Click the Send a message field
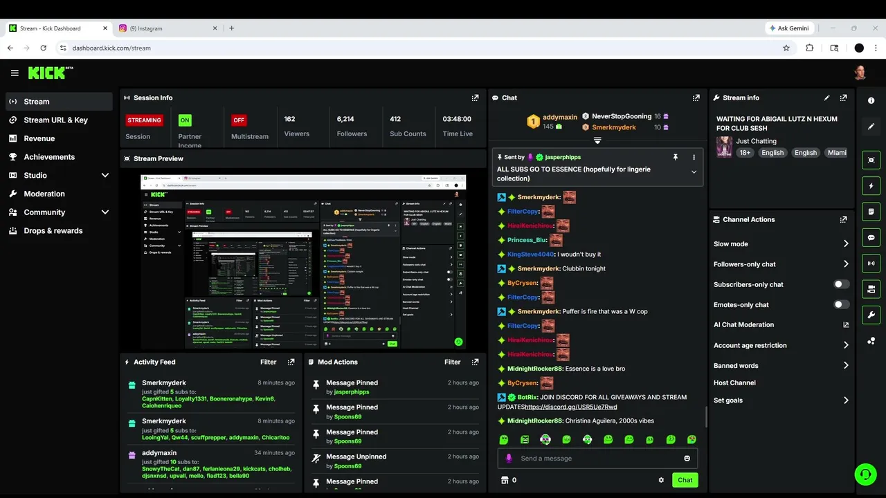The width and height of the screenshot is (886, 498). coord(598,459)
